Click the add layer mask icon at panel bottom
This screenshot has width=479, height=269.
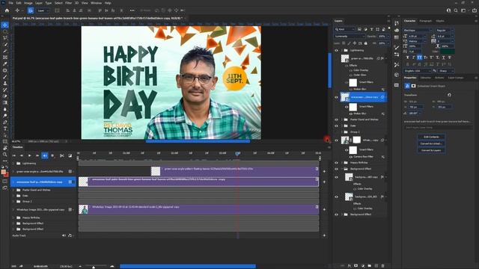point(356,266)
